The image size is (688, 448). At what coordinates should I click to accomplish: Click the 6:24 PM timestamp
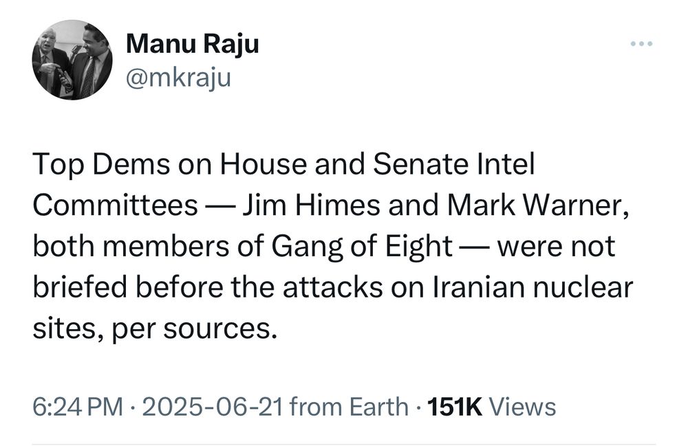(78, 407)
